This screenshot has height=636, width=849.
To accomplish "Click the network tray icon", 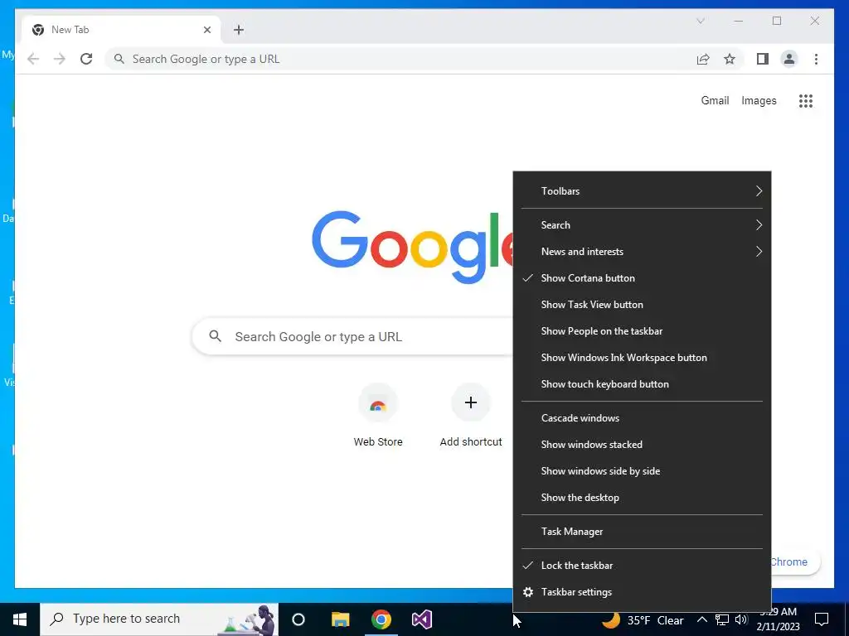I will pyautogui.click(x=722, y=619).
